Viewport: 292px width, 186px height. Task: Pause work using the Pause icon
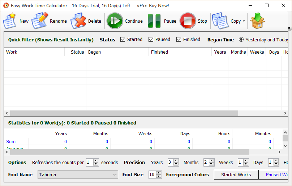[x=154, y=21]
